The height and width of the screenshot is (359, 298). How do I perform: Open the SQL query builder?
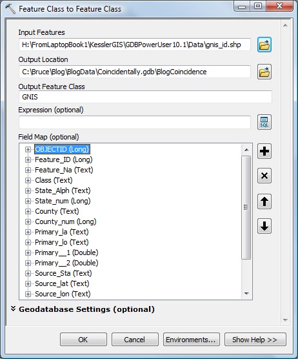tap(264, 122)
